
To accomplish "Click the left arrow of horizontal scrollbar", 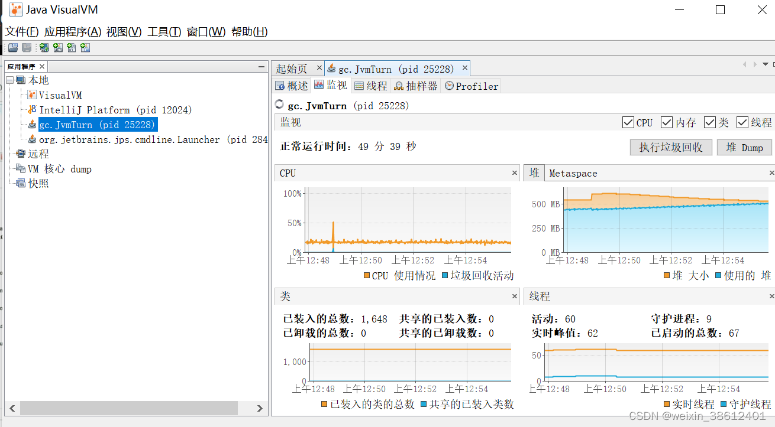I will click(12, 408).
